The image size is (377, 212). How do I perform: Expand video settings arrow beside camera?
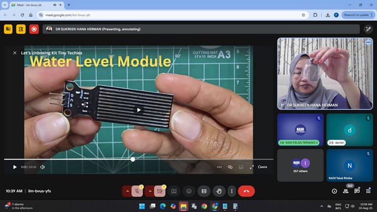[150, 191]
